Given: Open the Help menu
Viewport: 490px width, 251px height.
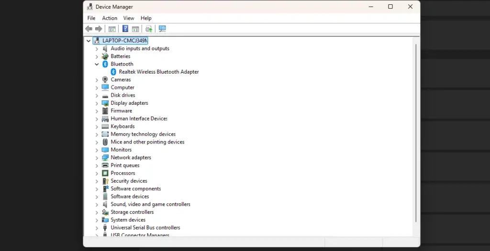Looking at the screenshot, I should coord(146,18).
